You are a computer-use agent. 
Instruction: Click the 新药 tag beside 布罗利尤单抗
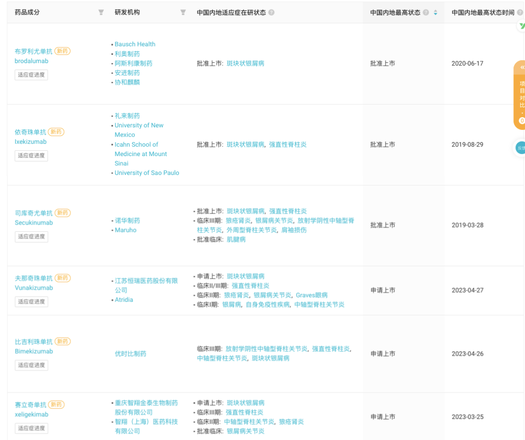[62, 51]
